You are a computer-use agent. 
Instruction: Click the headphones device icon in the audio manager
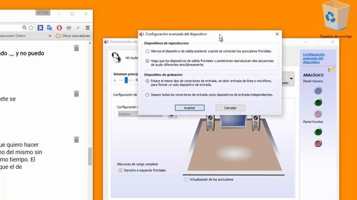tap(117, 58)
